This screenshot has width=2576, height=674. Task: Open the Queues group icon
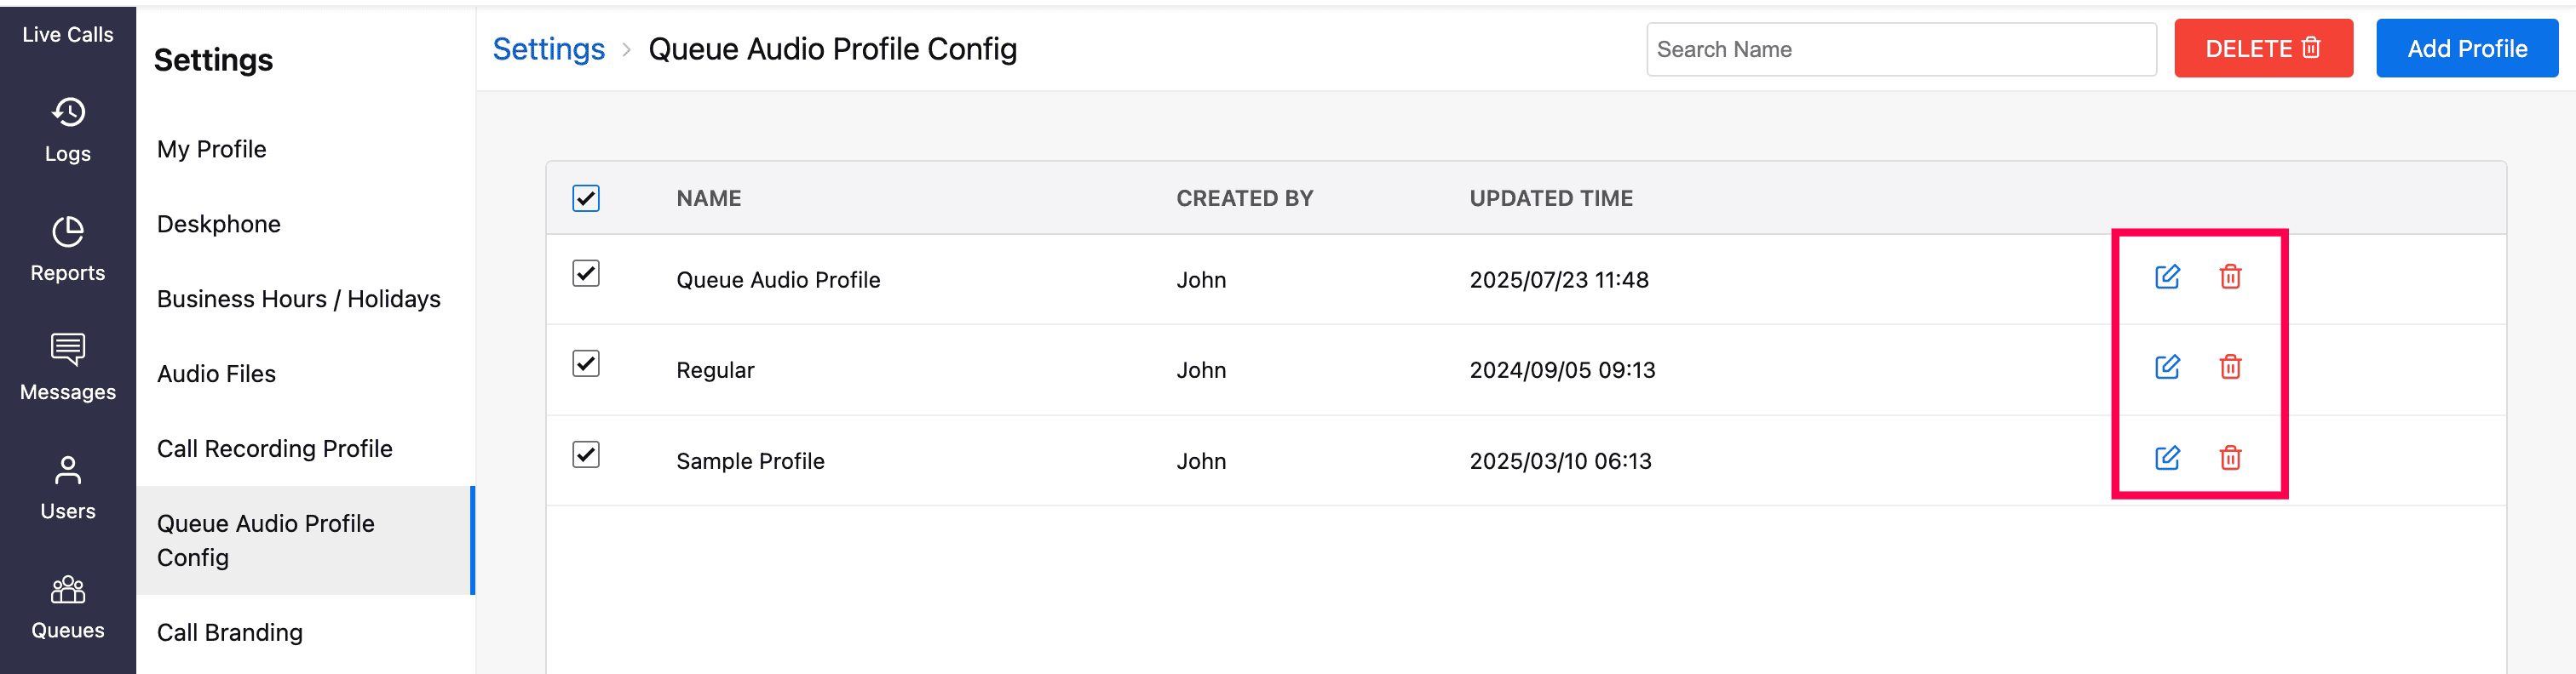pos(68,589)
